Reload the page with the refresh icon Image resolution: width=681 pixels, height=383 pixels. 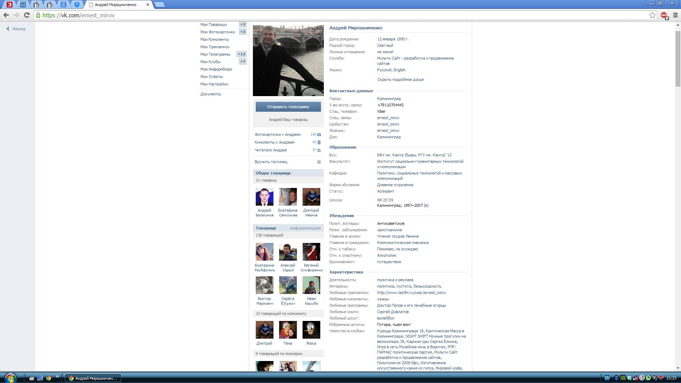click(27, 15)
